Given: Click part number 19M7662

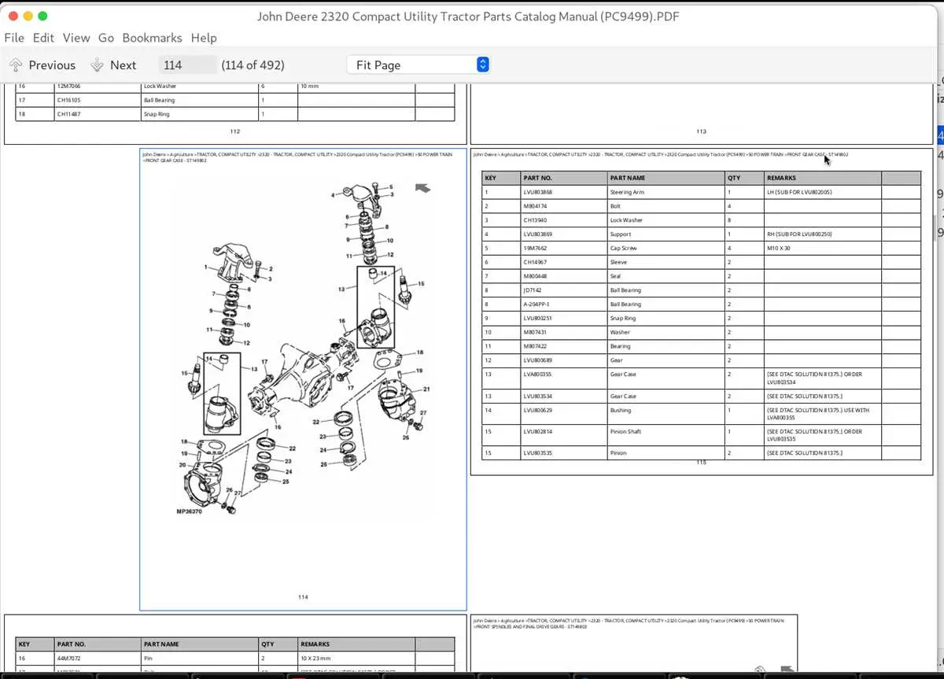Looking at the screenshot, I should (535, 249).
